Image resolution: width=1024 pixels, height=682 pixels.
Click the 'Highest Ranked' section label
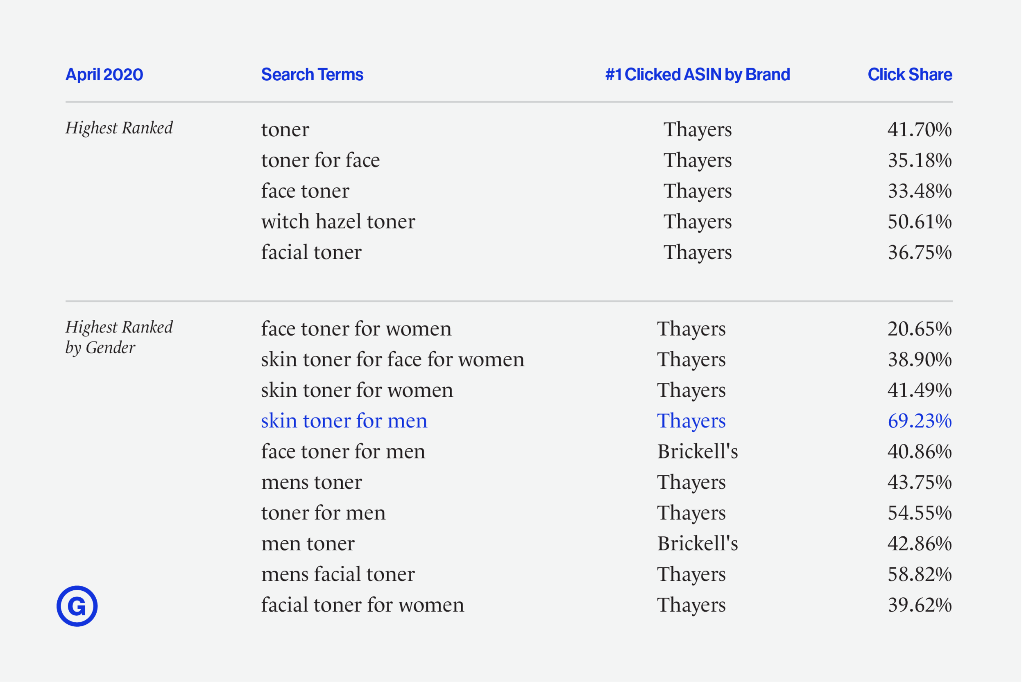click(x=119, y=128)
